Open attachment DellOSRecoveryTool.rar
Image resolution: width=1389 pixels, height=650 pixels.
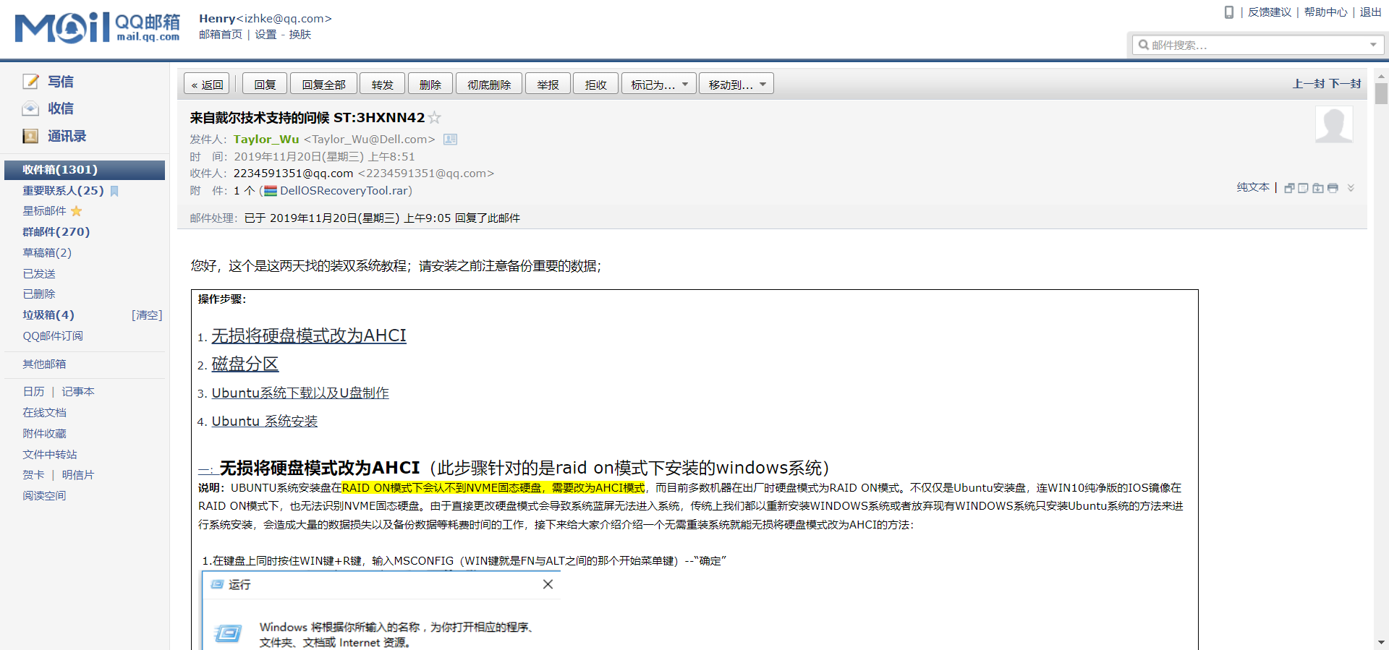pyautogui.click(x=344, y=191)
